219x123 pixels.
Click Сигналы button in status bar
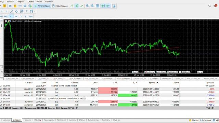[x=206, y=120]
